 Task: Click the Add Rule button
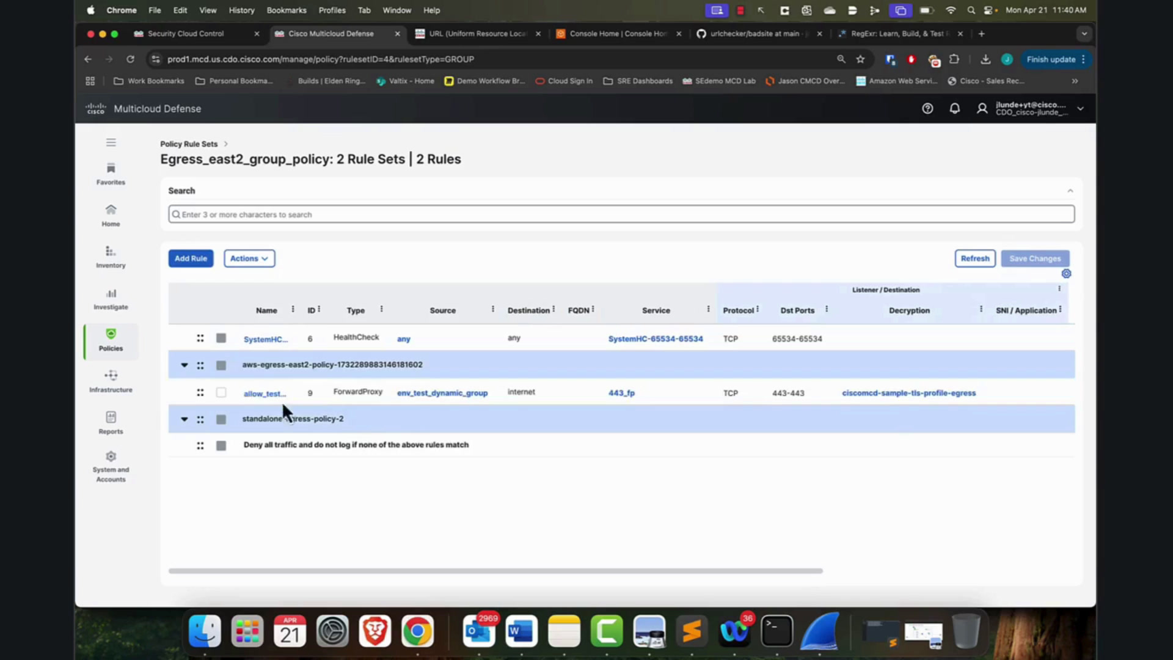(x=191, y=258)
